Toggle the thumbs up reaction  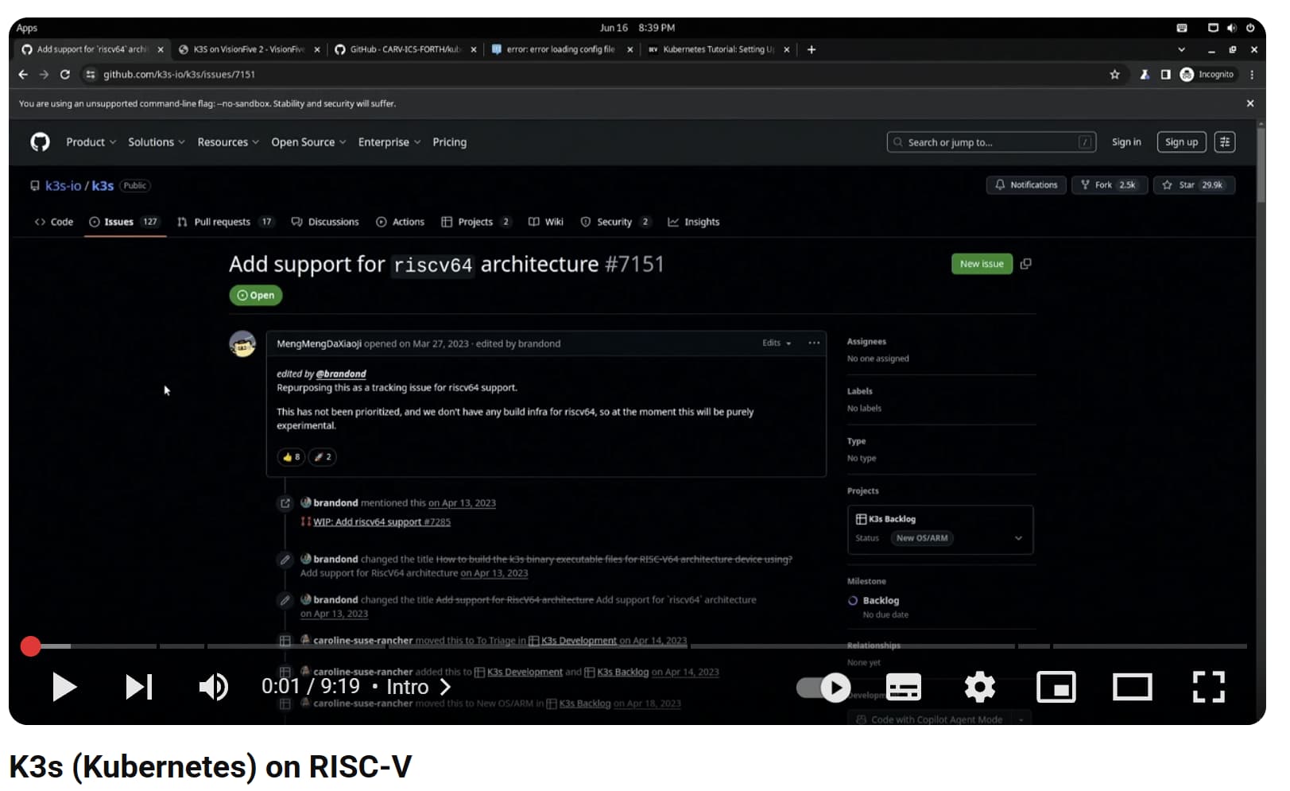click(x=291, y=457)
